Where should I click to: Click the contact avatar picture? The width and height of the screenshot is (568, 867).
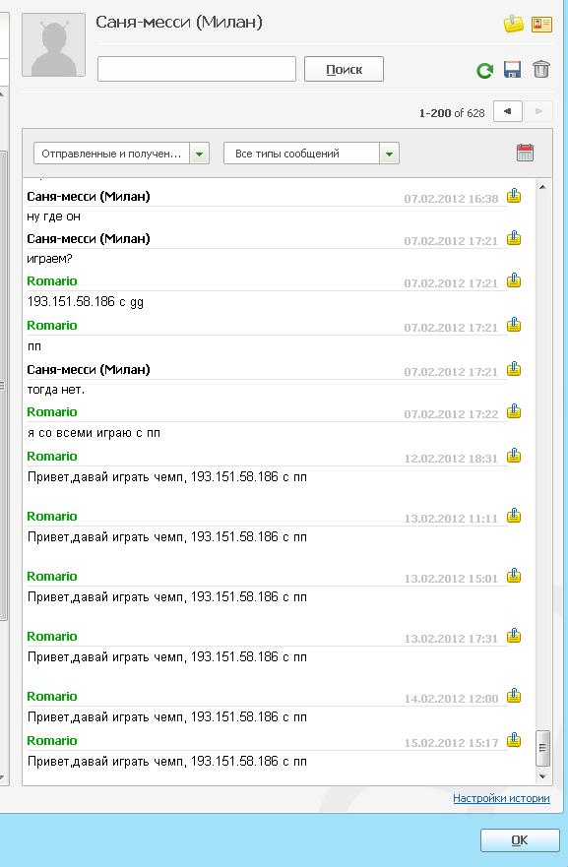[53, 45]
